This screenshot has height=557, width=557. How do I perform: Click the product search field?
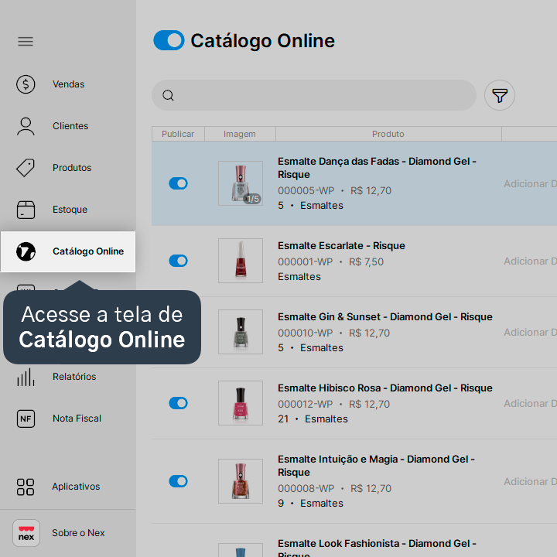click(314, 95)
